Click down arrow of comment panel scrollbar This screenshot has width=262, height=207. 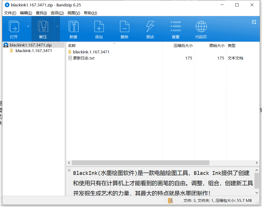point(257,193)
